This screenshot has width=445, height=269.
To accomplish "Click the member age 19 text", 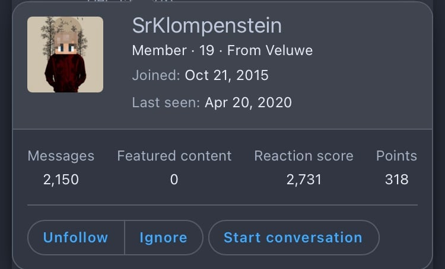I will 206,50.
